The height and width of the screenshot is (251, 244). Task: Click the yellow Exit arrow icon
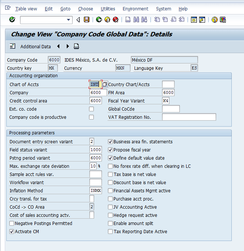point(108,20)
